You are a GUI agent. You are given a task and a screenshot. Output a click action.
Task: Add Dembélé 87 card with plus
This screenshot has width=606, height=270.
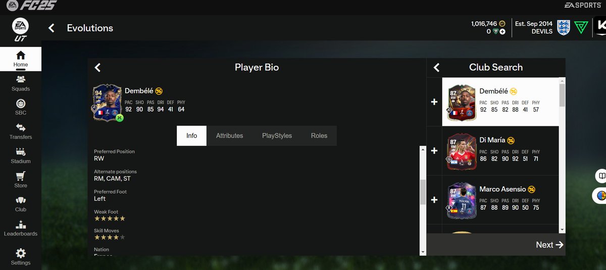[434, 102]
